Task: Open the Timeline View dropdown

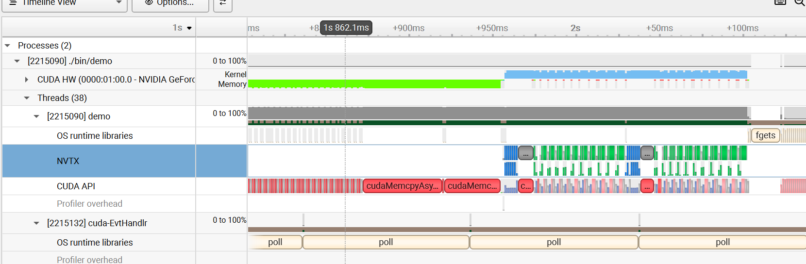Action: coord(65,3)
